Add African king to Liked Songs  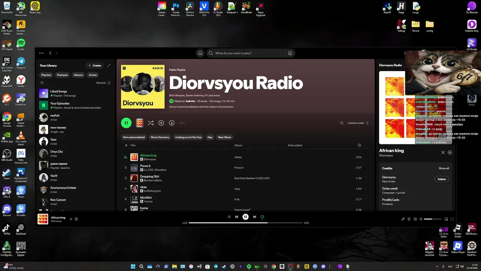click(x=76, y=219)
